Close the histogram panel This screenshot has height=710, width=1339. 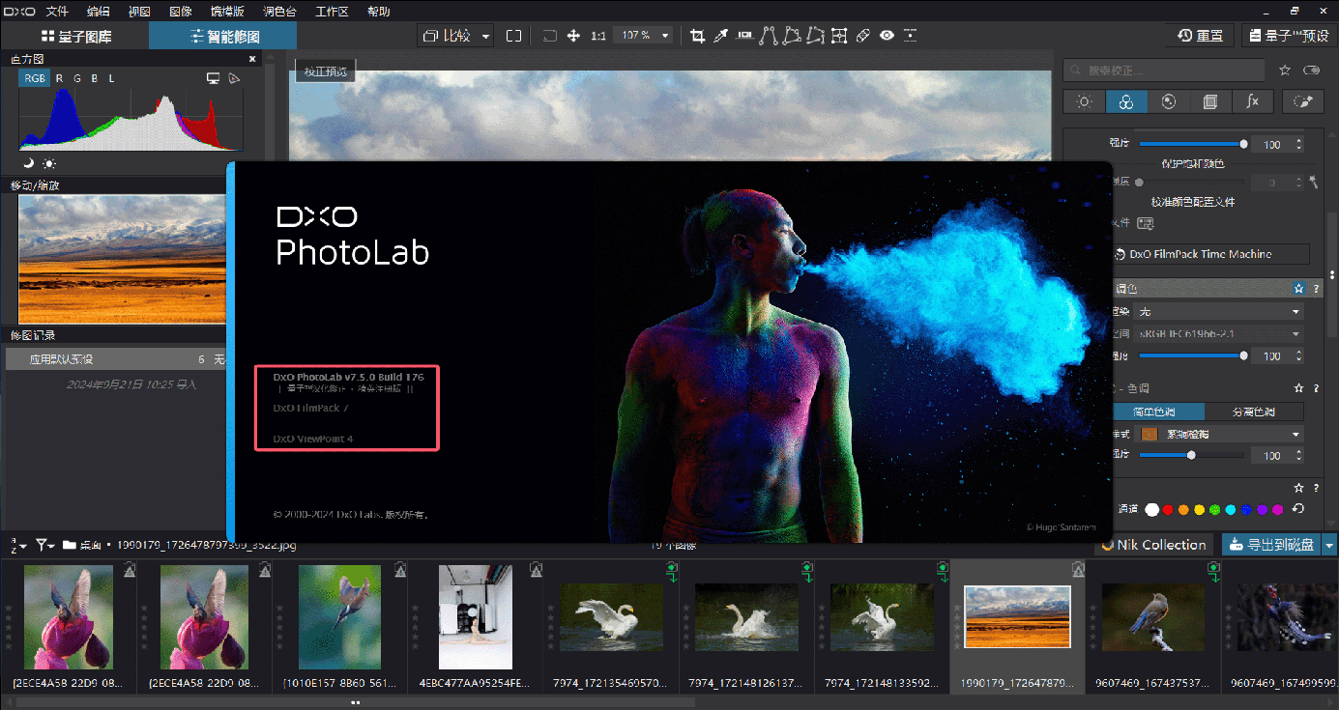pyautogui.click(x=253, y=59)
